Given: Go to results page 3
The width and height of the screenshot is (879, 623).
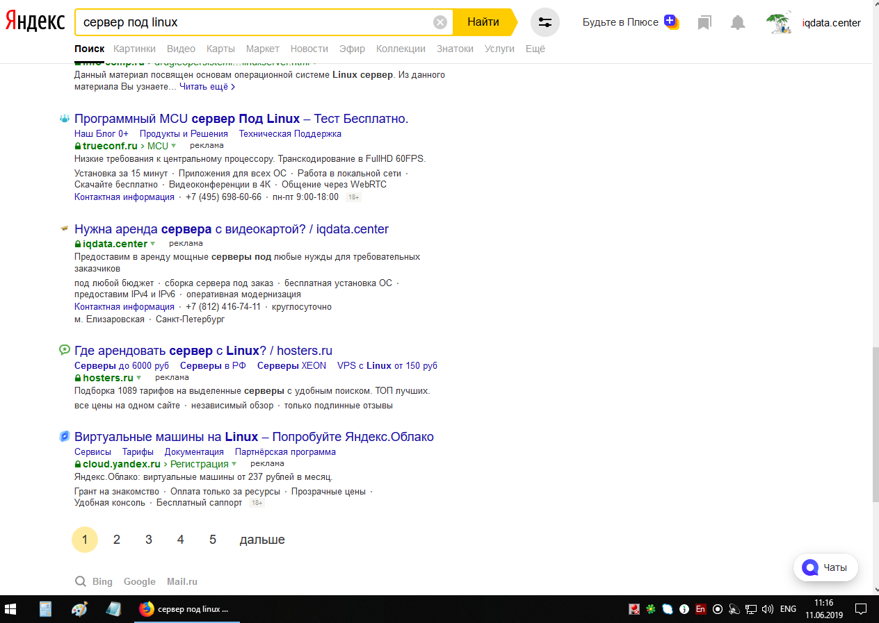Looking at the screenshot, I should (149, 540).
